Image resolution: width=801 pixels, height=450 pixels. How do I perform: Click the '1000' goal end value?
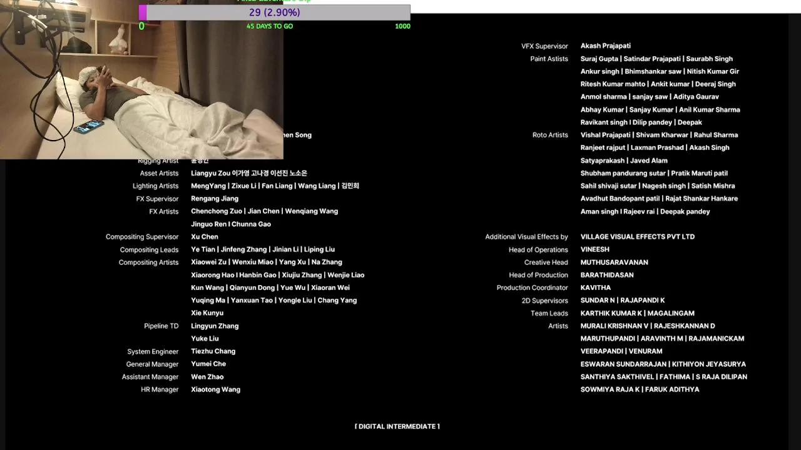(403, 26)
